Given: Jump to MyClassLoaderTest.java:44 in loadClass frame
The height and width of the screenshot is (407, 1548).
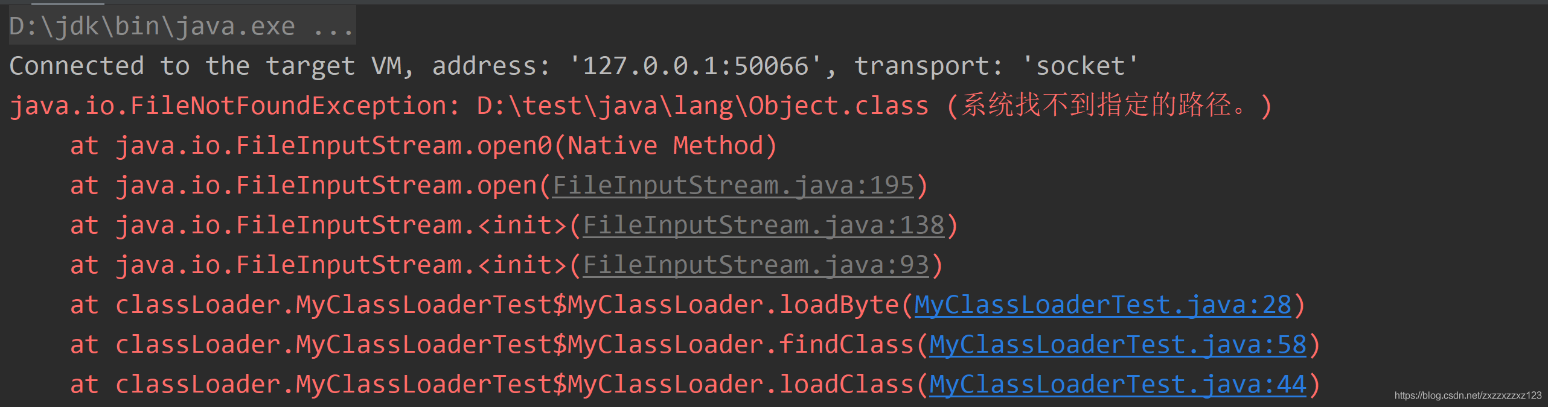Looking at the screenshot, I should pyautogui.click(x=1118, y=385).
